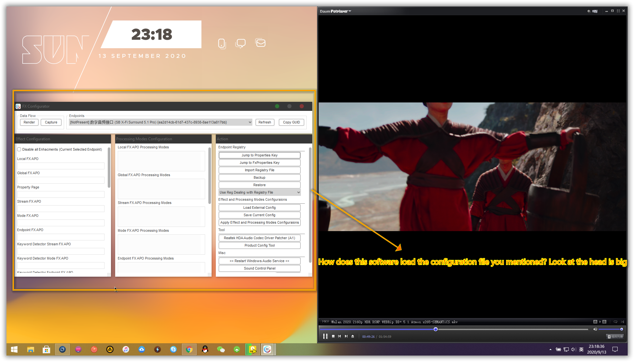The image size is (639, 362).
Task: Set A-B repeat start point A
Action: pyautogui.click(x=595, y=322)
